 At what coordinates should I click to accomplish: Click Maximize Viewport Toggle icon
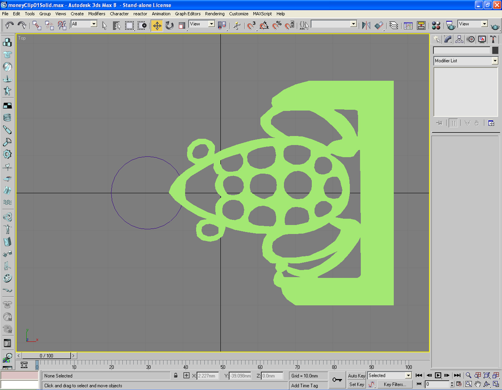click(496, 384)
